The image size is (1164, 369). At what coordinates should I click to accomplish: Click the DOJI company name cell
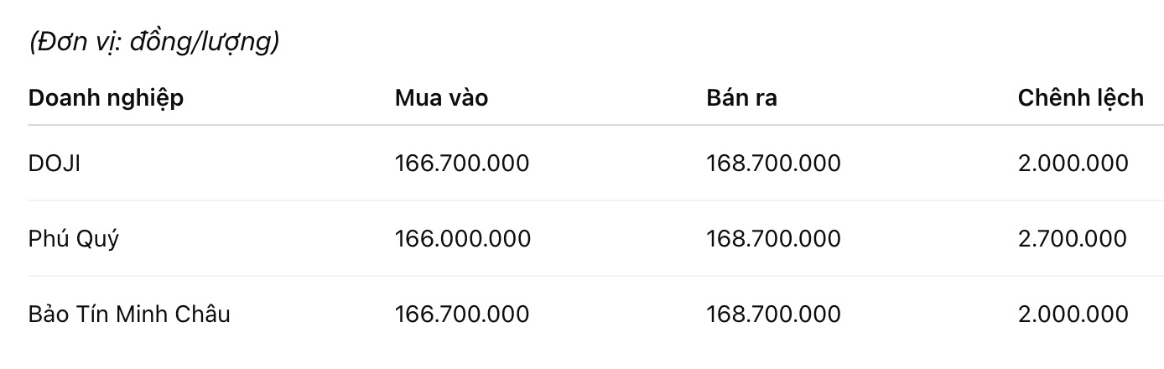click(55, 163)
